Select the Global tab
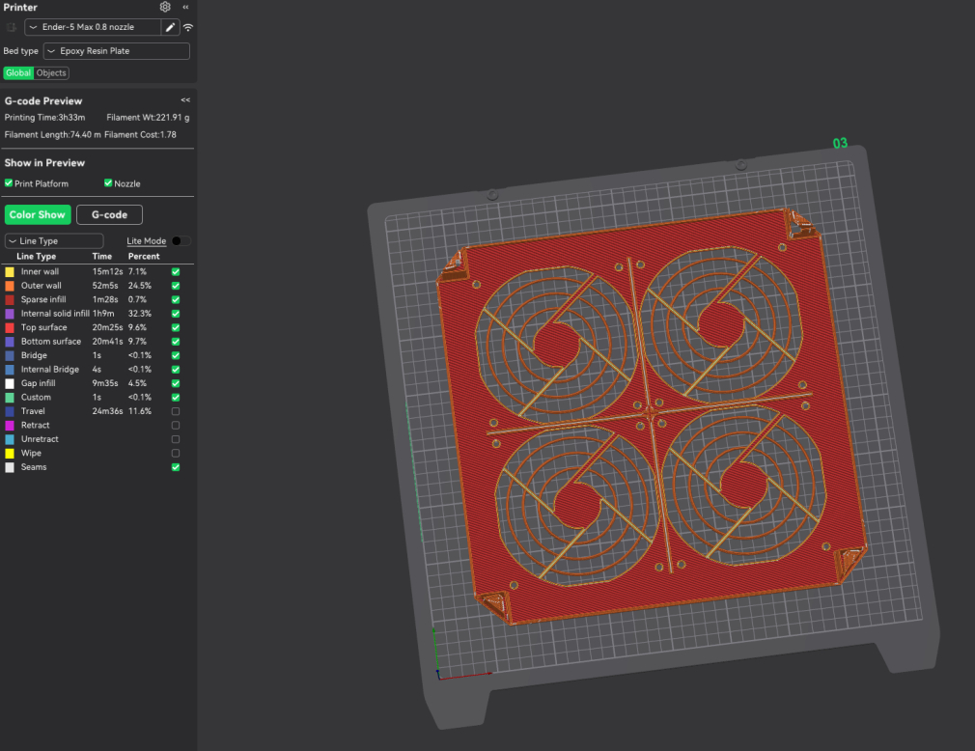 pos(18,73)
